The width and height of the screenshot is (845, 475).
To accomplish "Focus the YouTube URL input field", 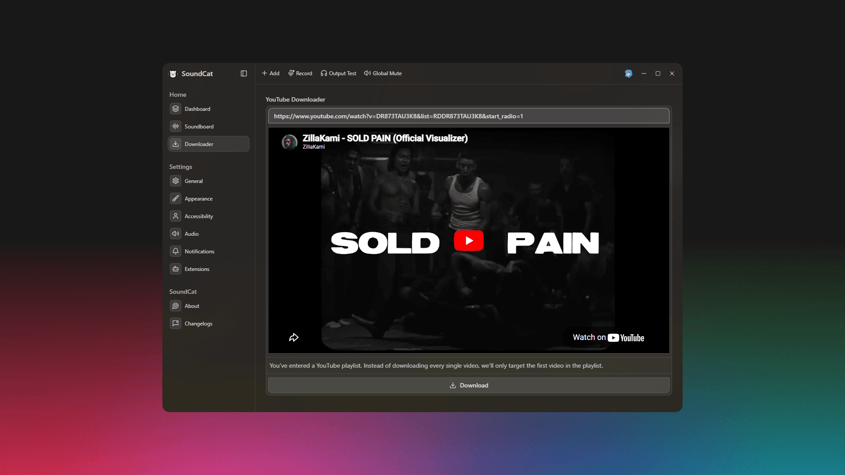I will tap(469, 116).
